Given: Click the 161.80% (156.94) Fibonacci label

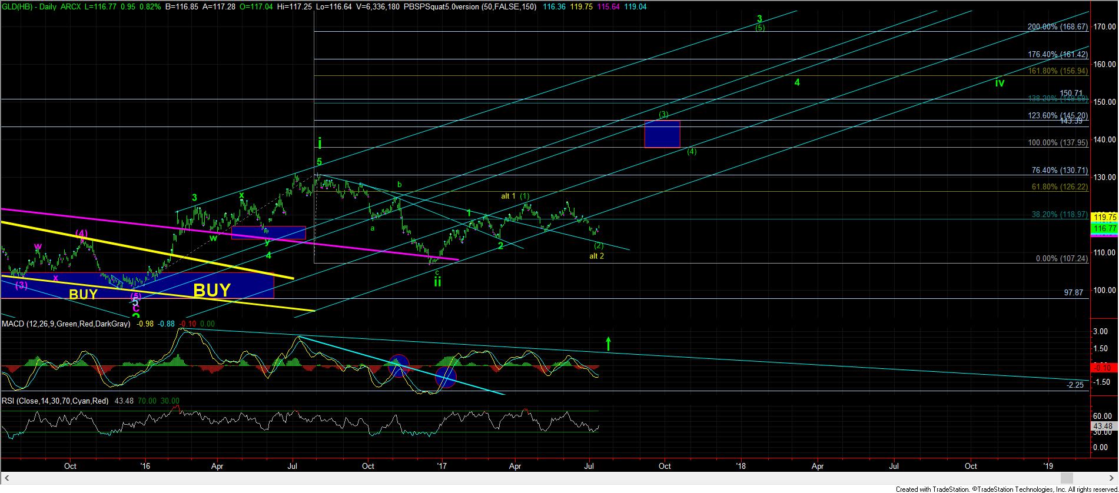Looking at the screenshot, I should tap(1057, 71).
